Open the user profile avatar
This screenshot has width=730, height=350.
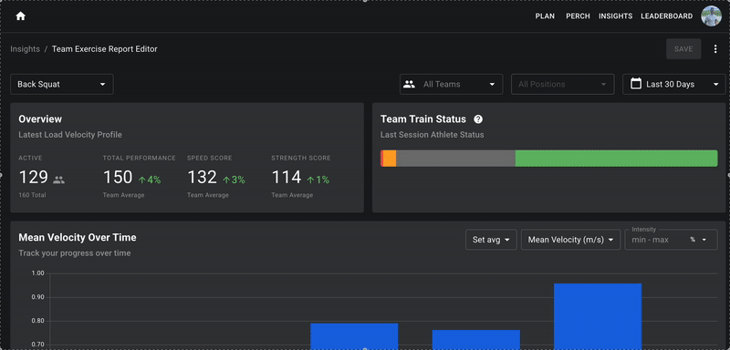[711, 15]
